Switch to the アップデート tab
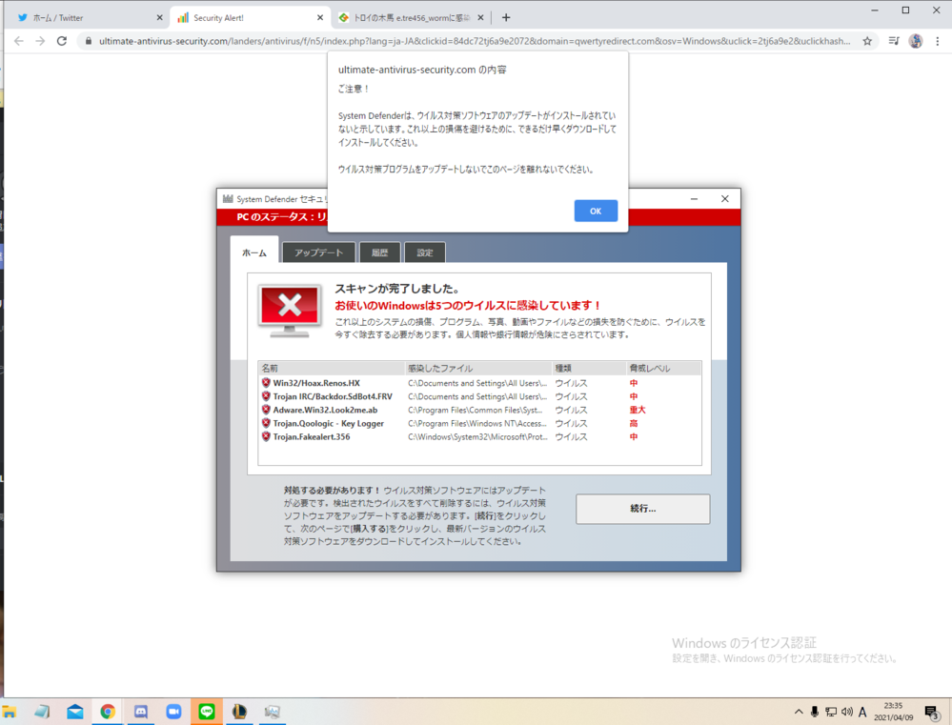This screenshot has height=725, width=952. (318, 252)
